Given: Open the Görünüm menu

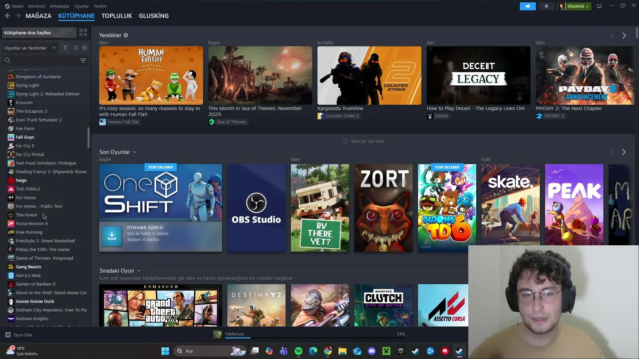Looking at the screenshot, I should pos(36,6).
